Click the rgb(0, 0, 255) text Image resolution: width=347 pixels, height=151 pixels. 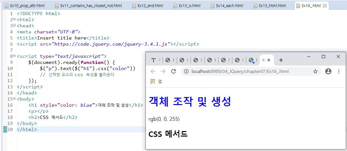(x=164, y=119)
